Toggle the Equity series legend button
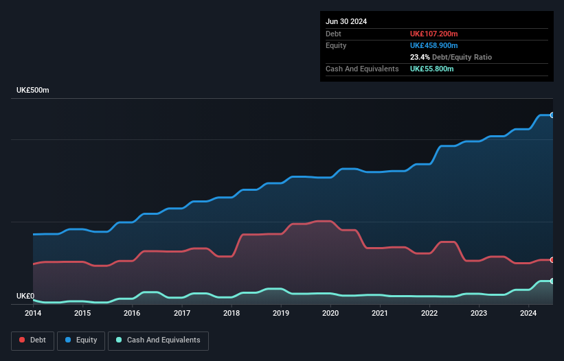Screen dimensions: 564x361 [x=81, y=340]
